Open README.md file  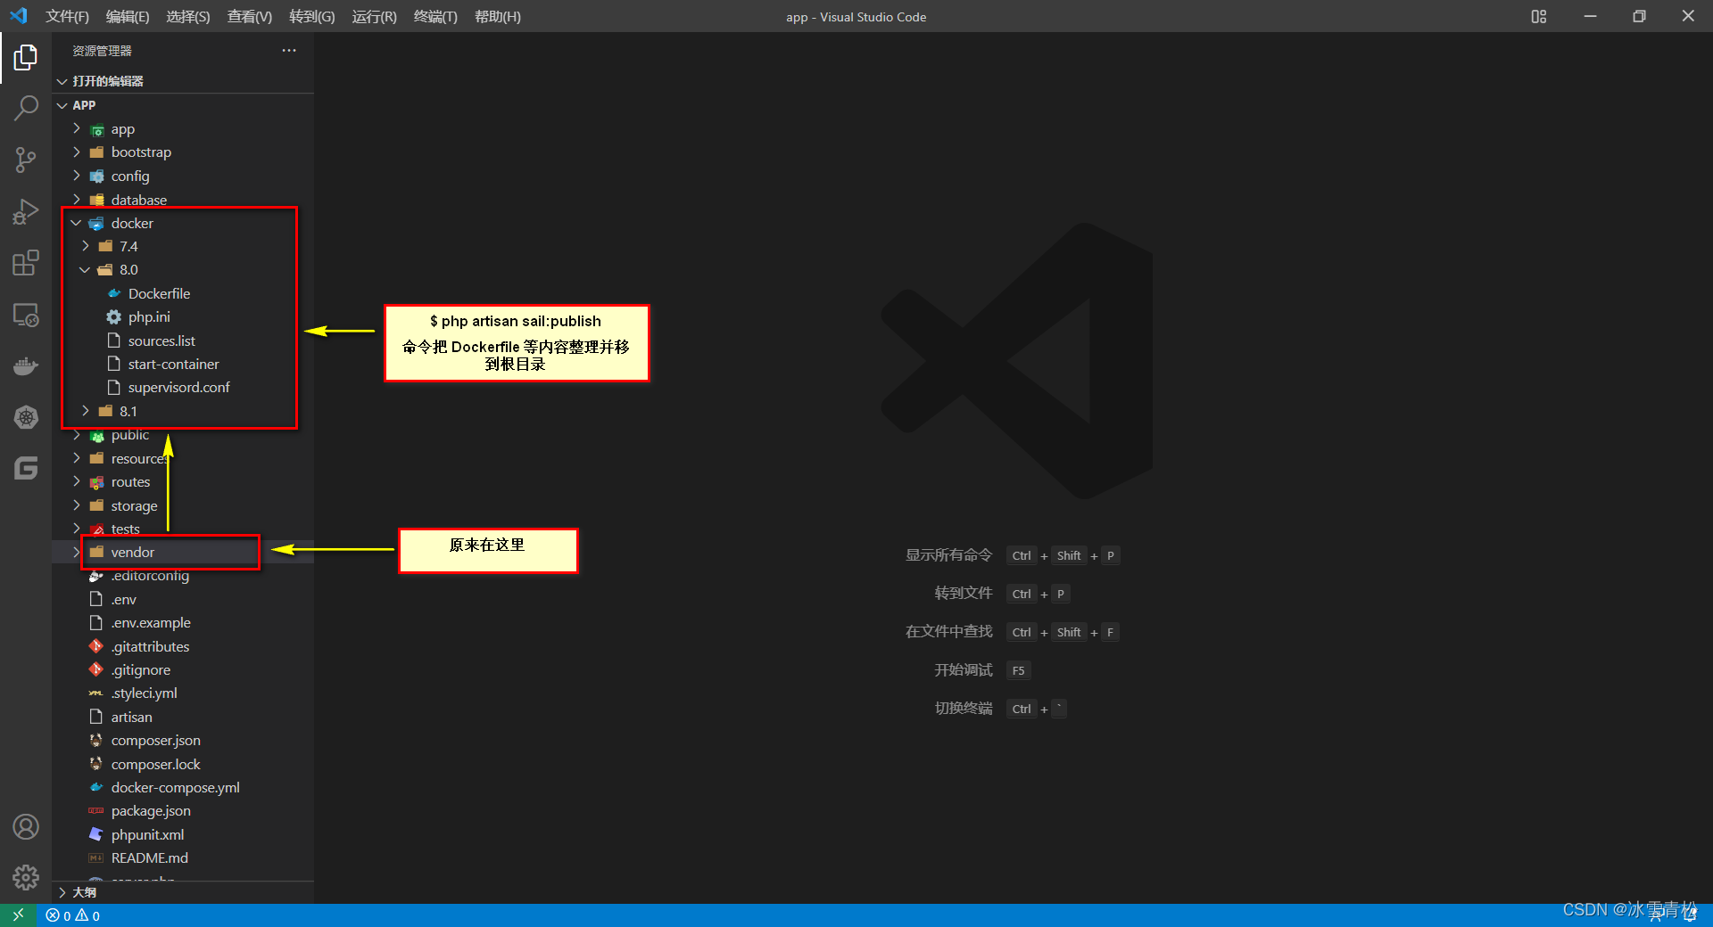pos(149,858)
